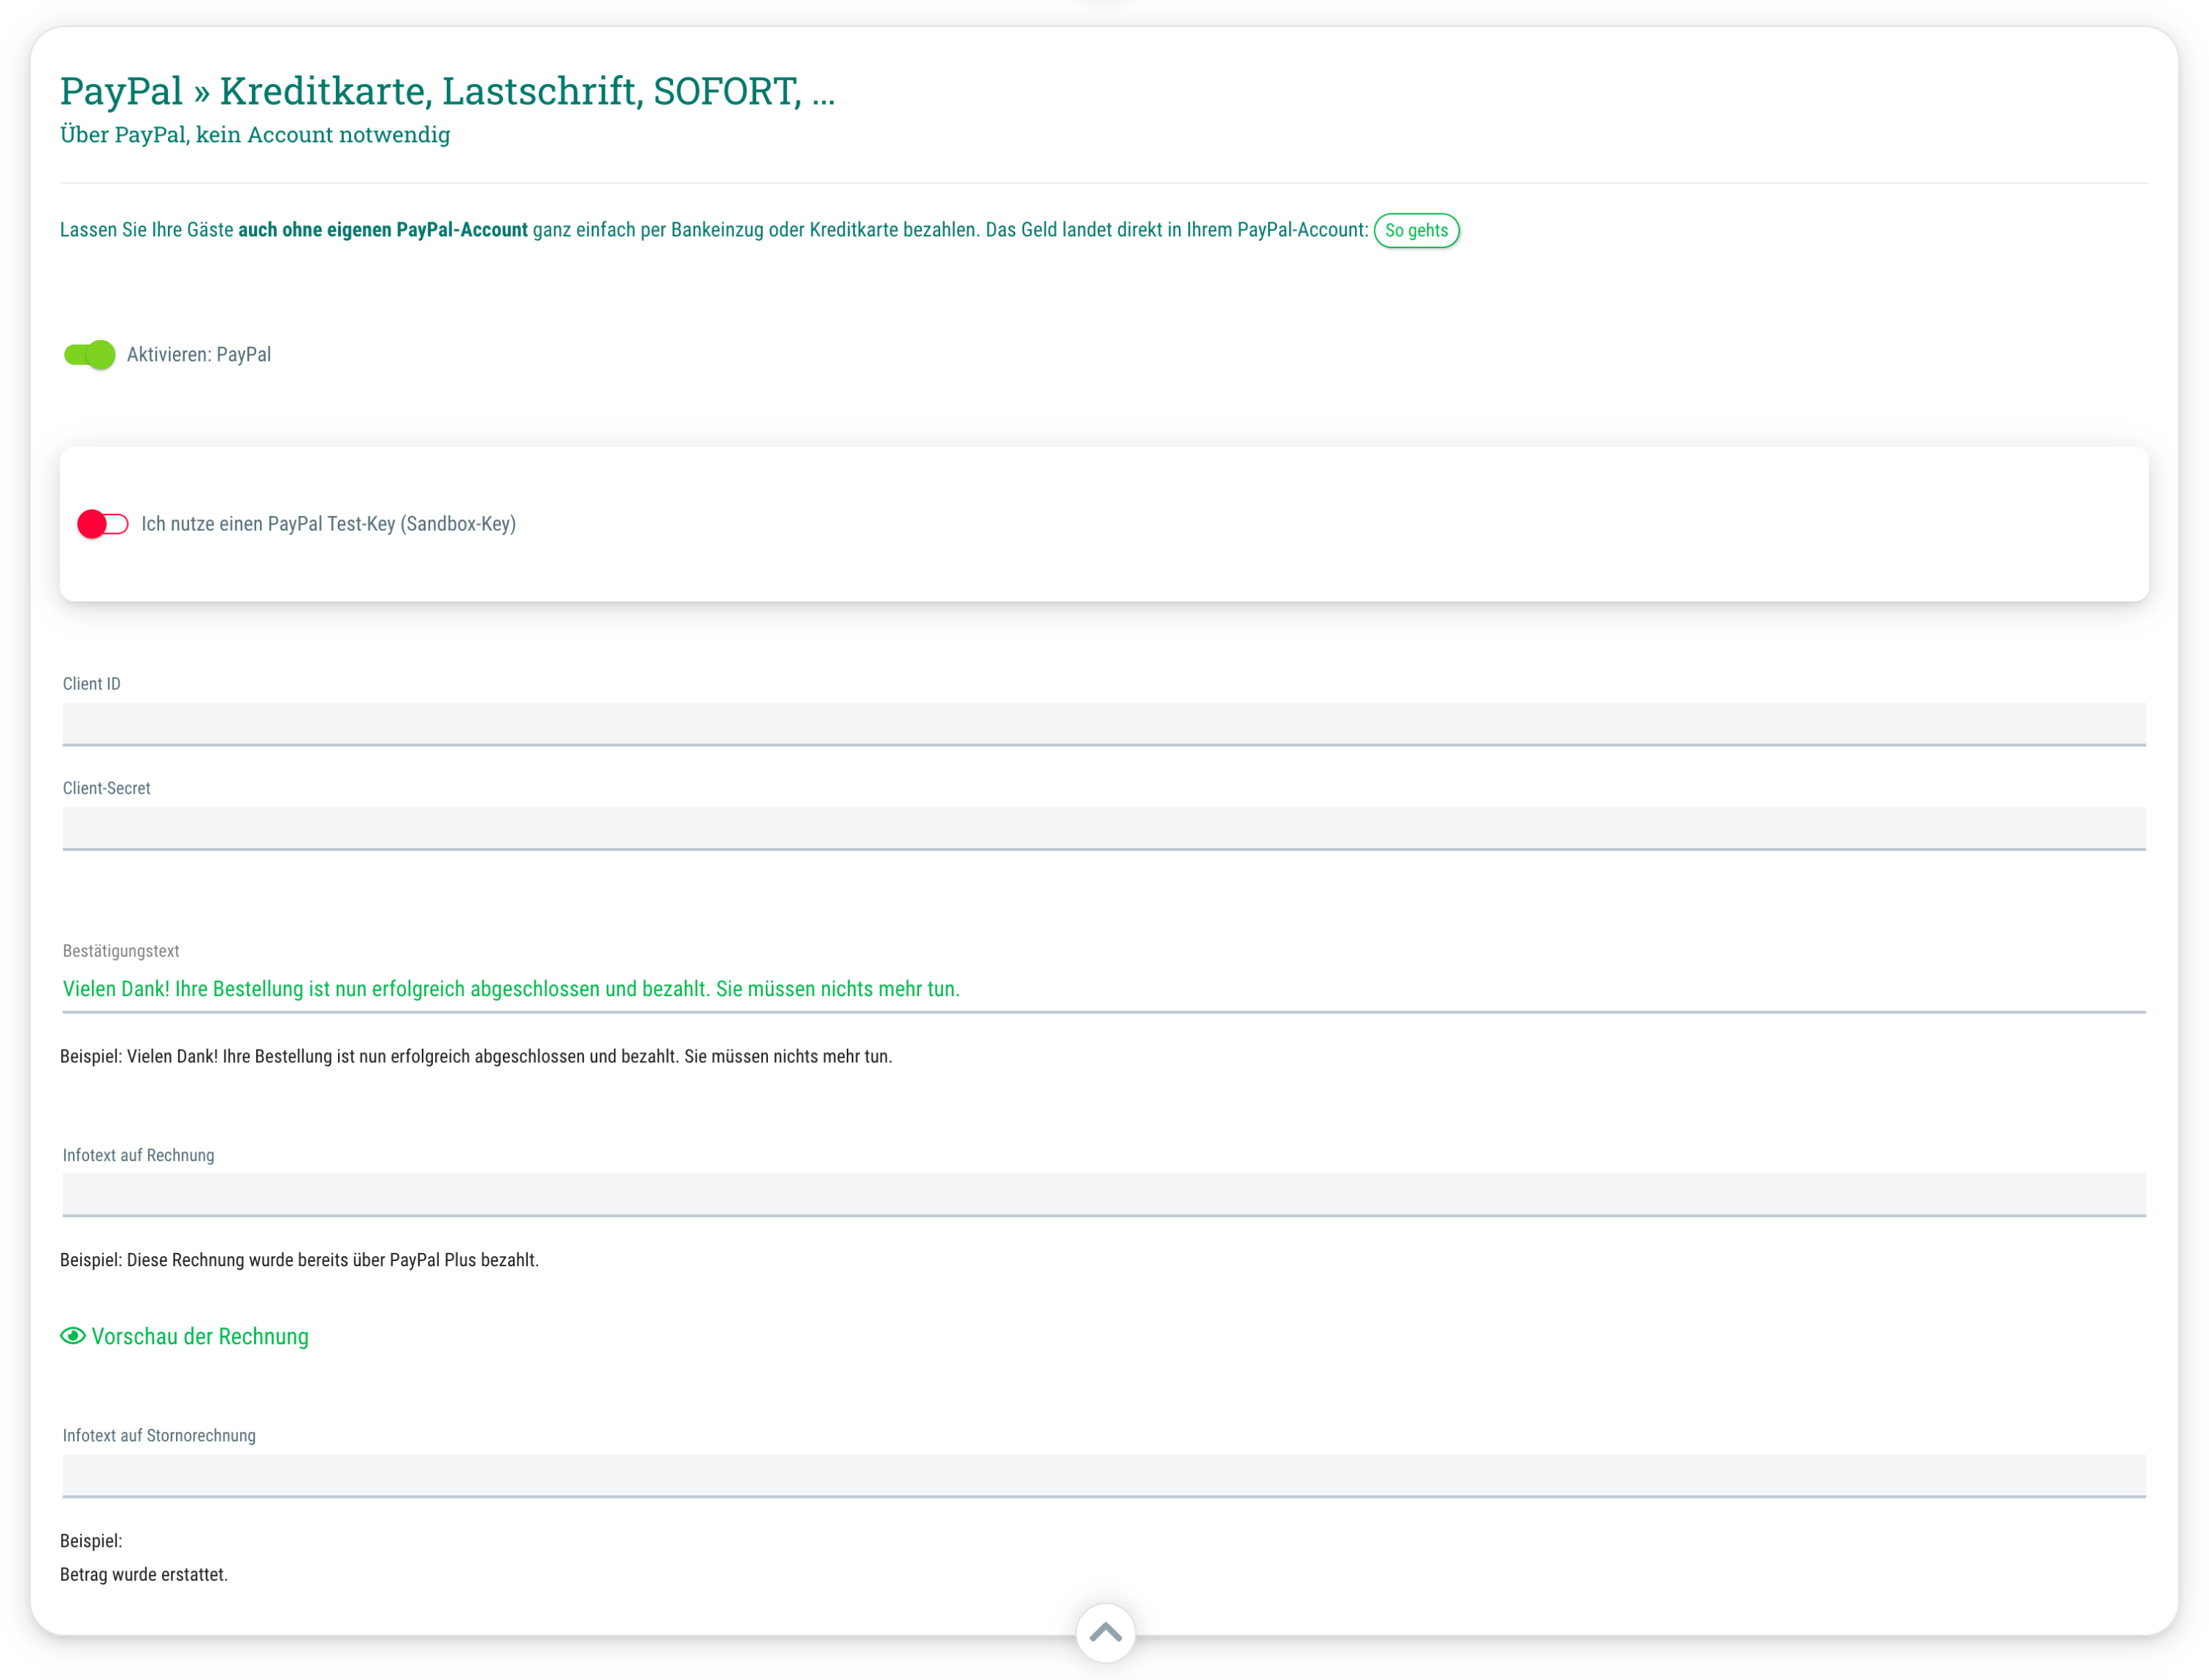Click the 'Beispiel: Vielen Dank!' hint text
The image size is (2209, 1680).
pyautogui.click(x=476, y=1057)
